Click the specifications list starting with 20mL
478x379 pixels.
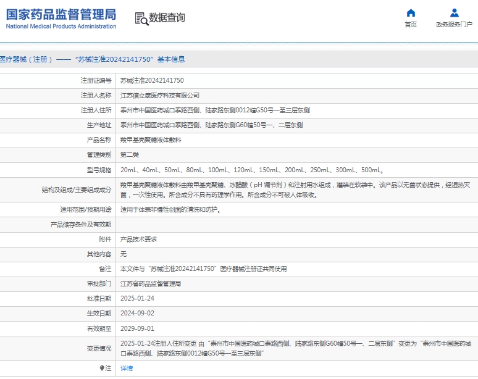point(252,170)
